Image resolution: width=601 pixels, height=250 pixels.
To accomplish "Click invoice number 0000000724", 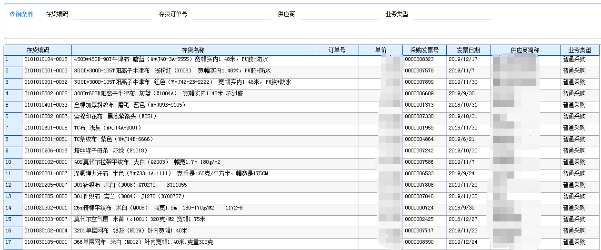I will 419,208.
